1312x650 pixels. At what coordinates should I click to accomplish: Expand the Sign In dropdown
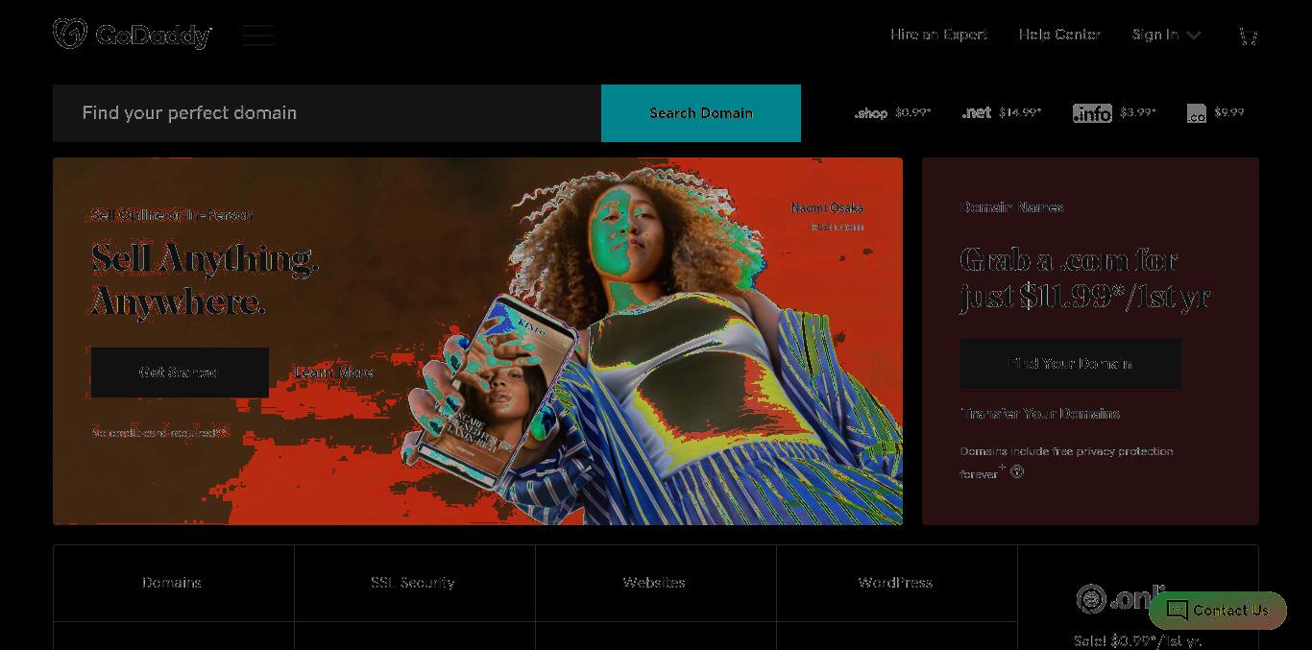coord(1166,35)
